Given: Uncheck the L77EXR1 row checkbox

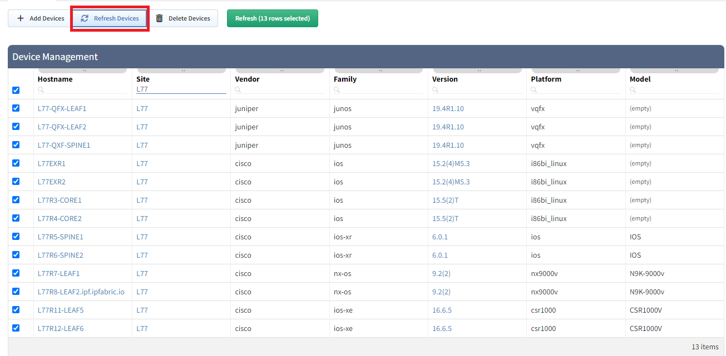Looking at the screenshot, I should [16, 163].
